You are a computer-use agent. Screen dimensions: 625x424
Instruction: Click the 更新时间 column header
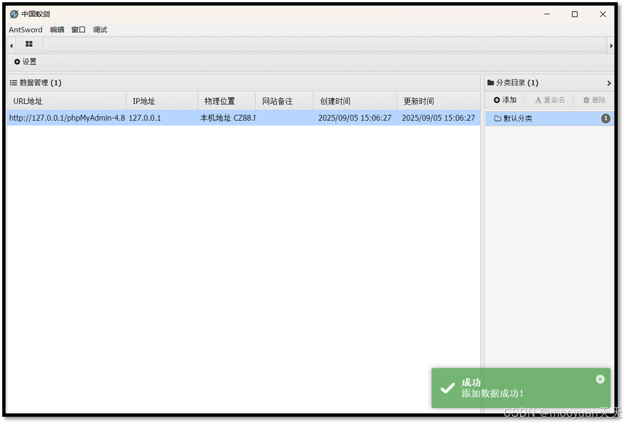coord(439,101)
